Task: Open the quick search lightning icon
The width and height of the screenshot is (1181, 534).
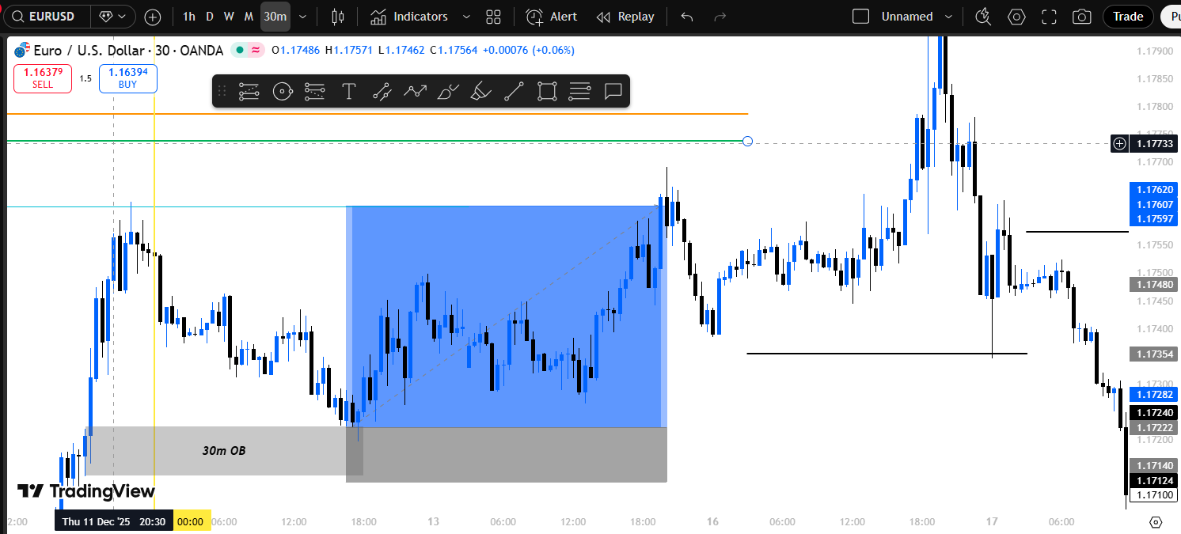Action: click(983, 17)
